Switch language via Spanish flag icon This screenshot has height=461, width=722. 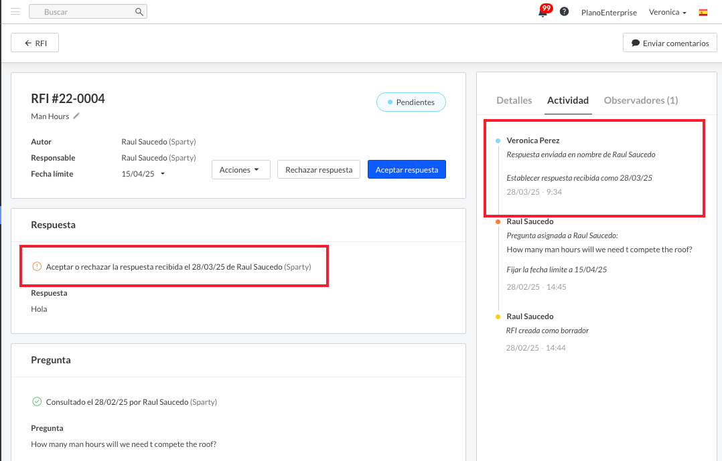[x=703, y=12]
